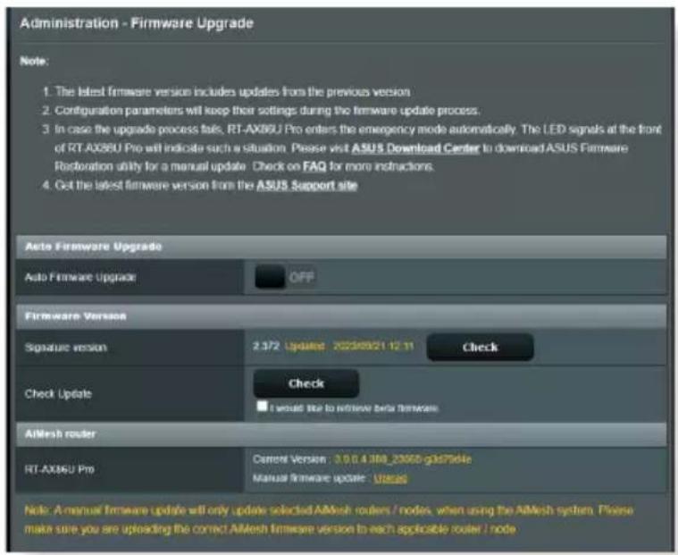Viewport: 678px width, 555px height.
Task: Click Check button in Check Update row
Action: point(306,383)
